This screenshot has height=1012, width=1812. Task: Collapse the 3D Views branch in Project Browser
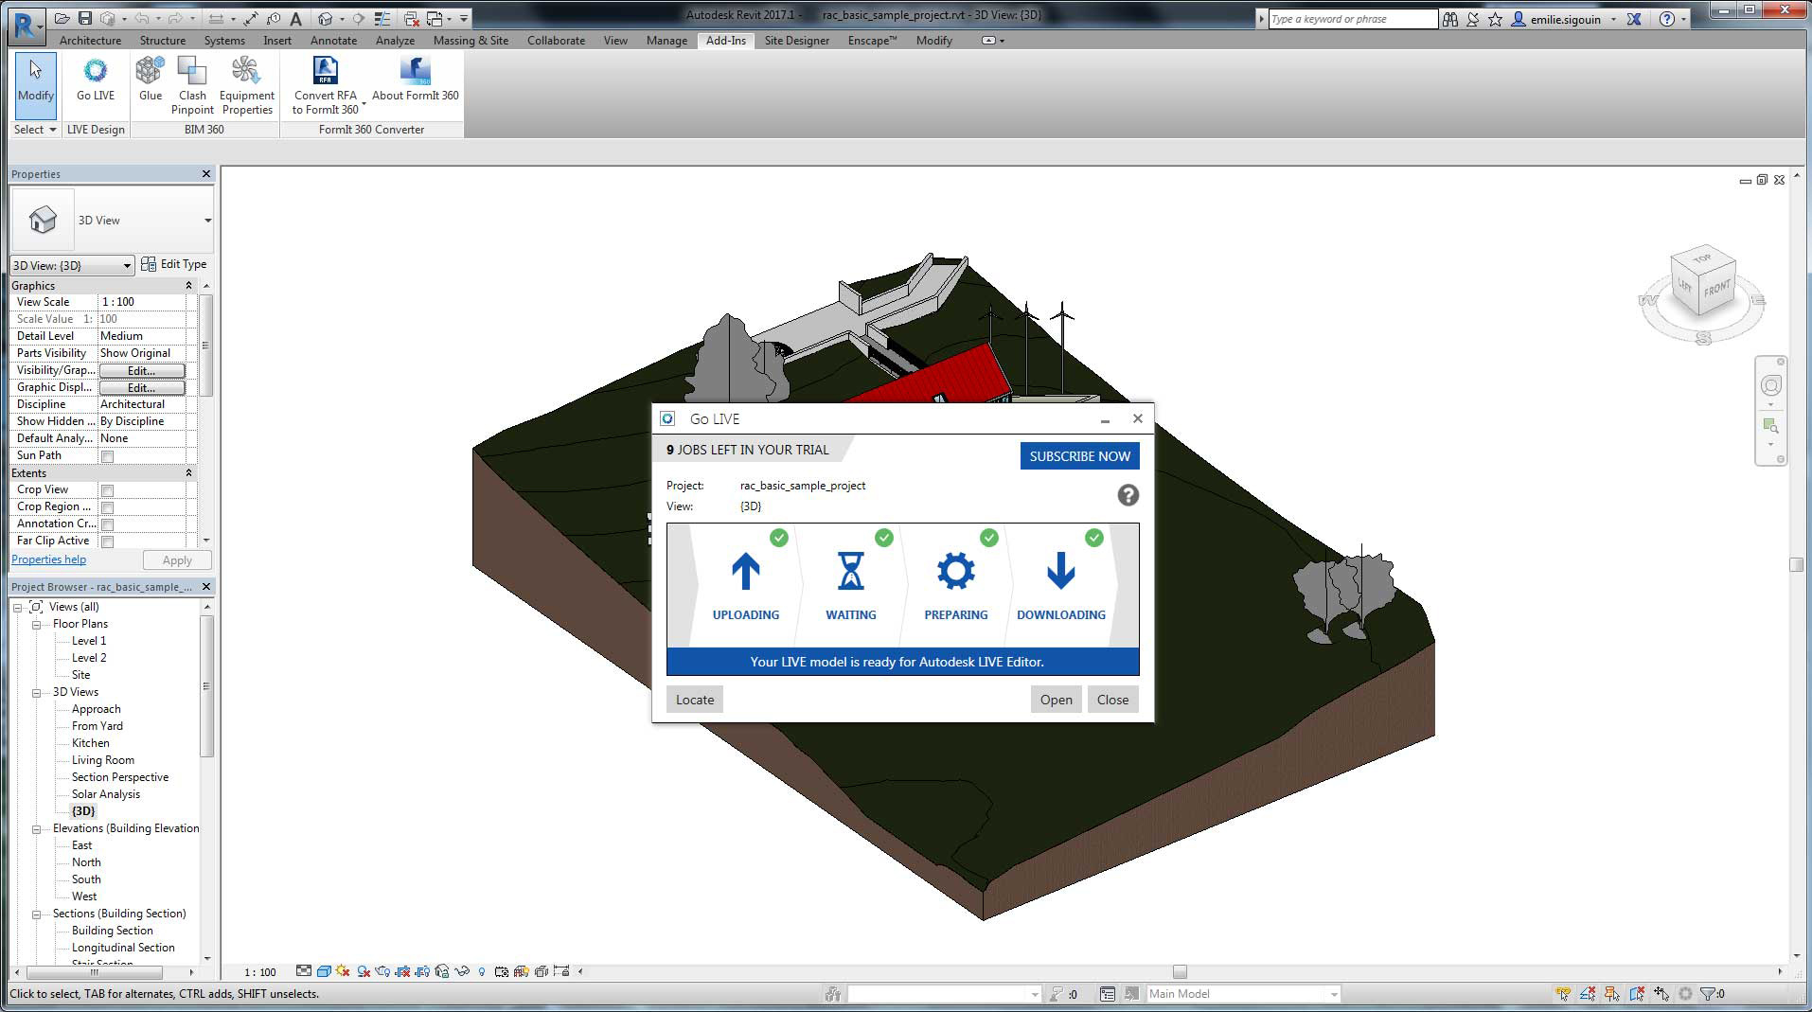coord(35,692)
